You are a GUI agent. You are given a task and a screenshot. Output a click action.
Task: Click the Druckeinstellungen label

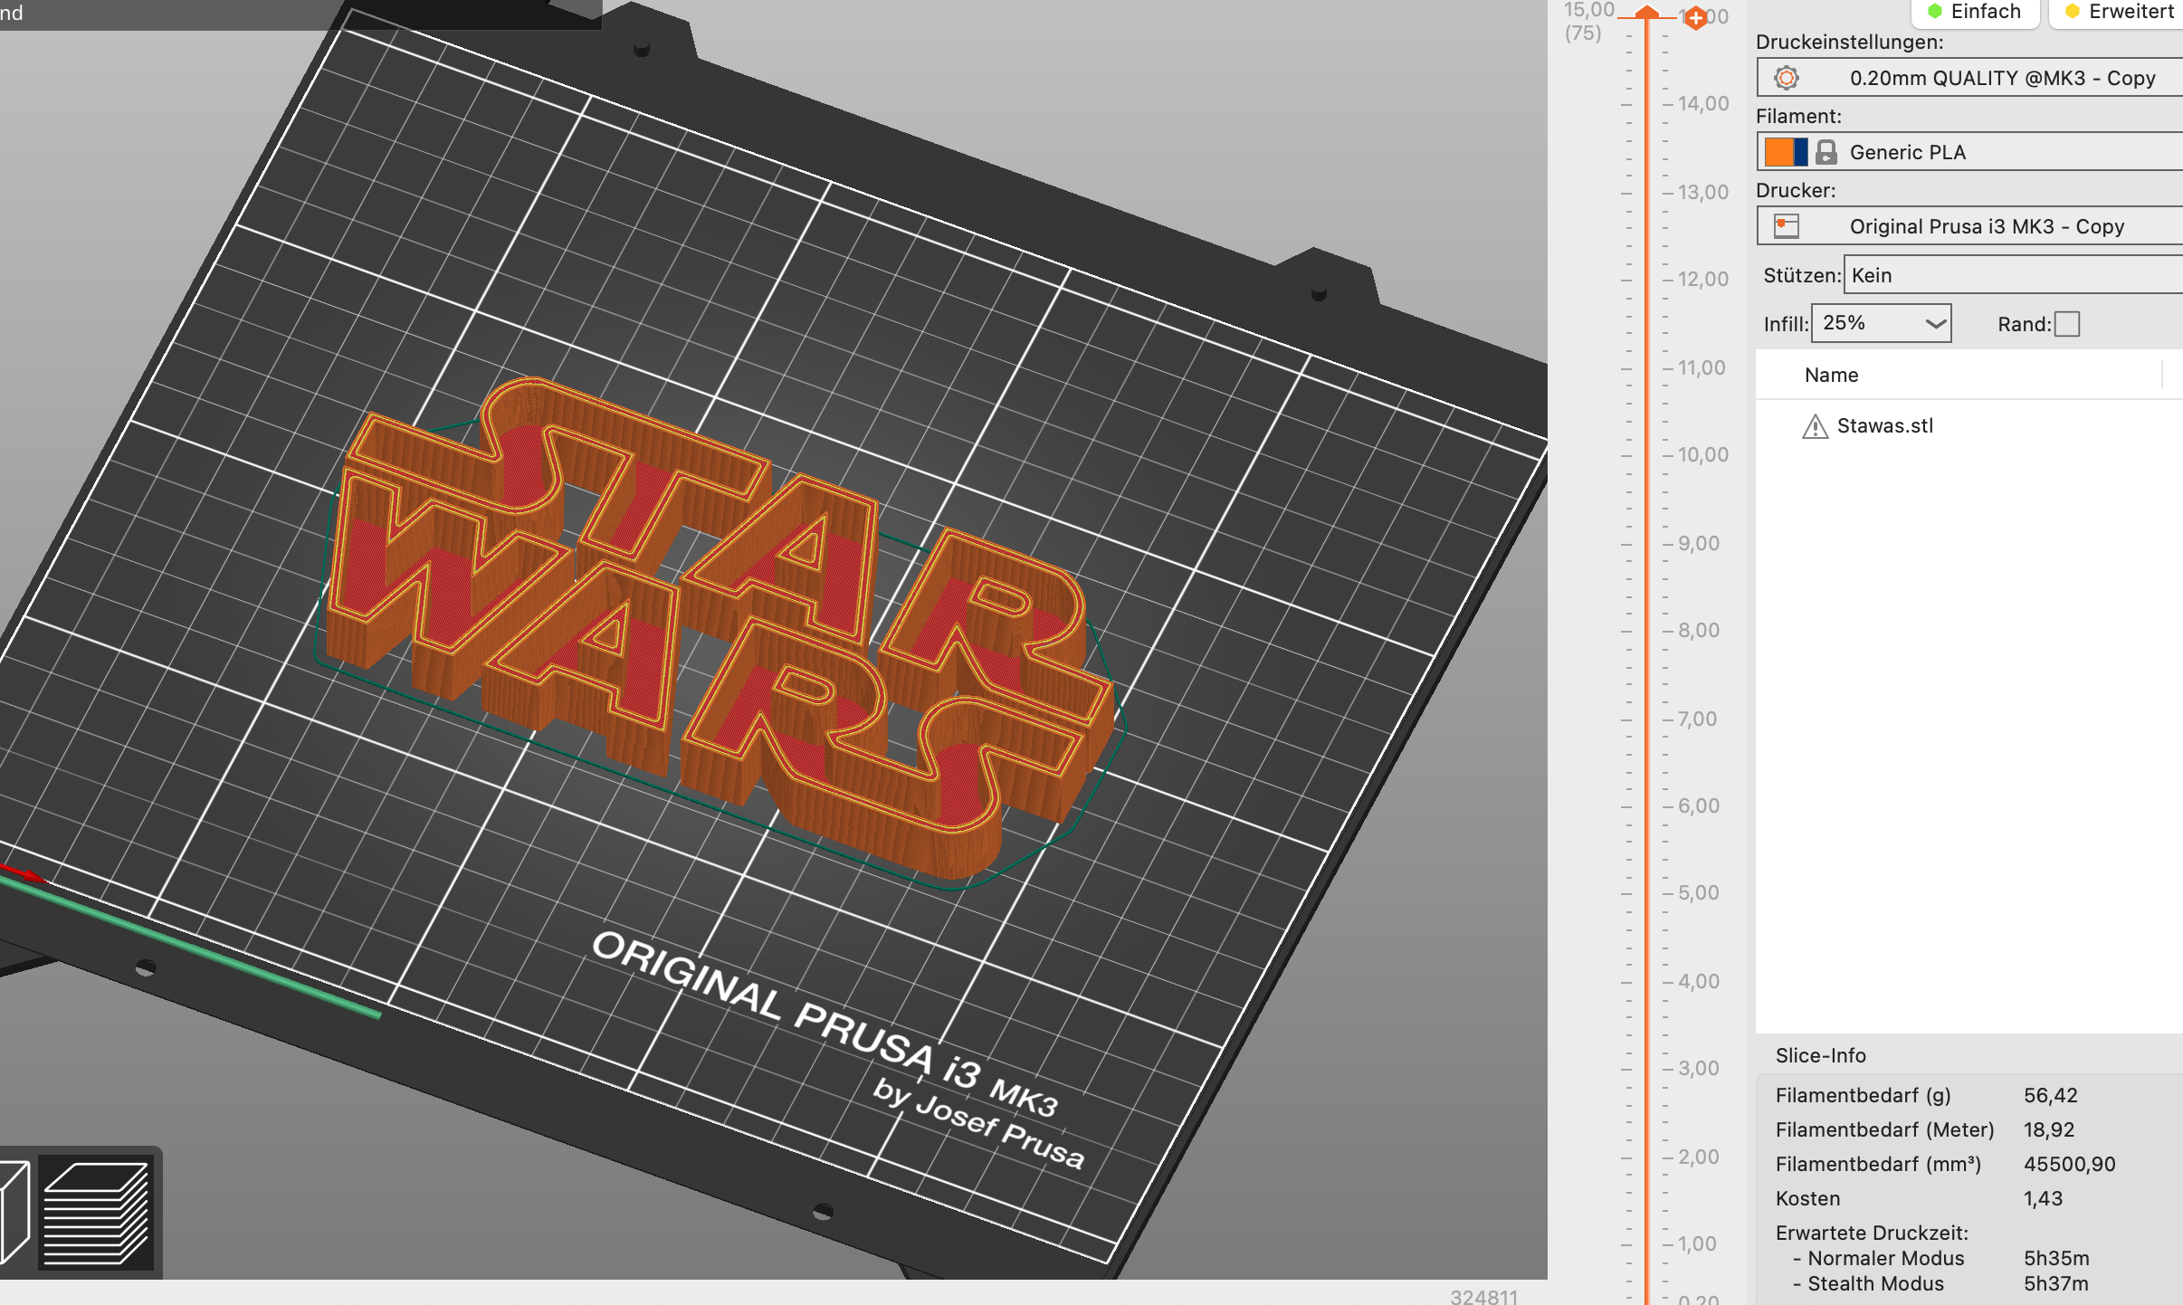click(x=1849, y=43)
